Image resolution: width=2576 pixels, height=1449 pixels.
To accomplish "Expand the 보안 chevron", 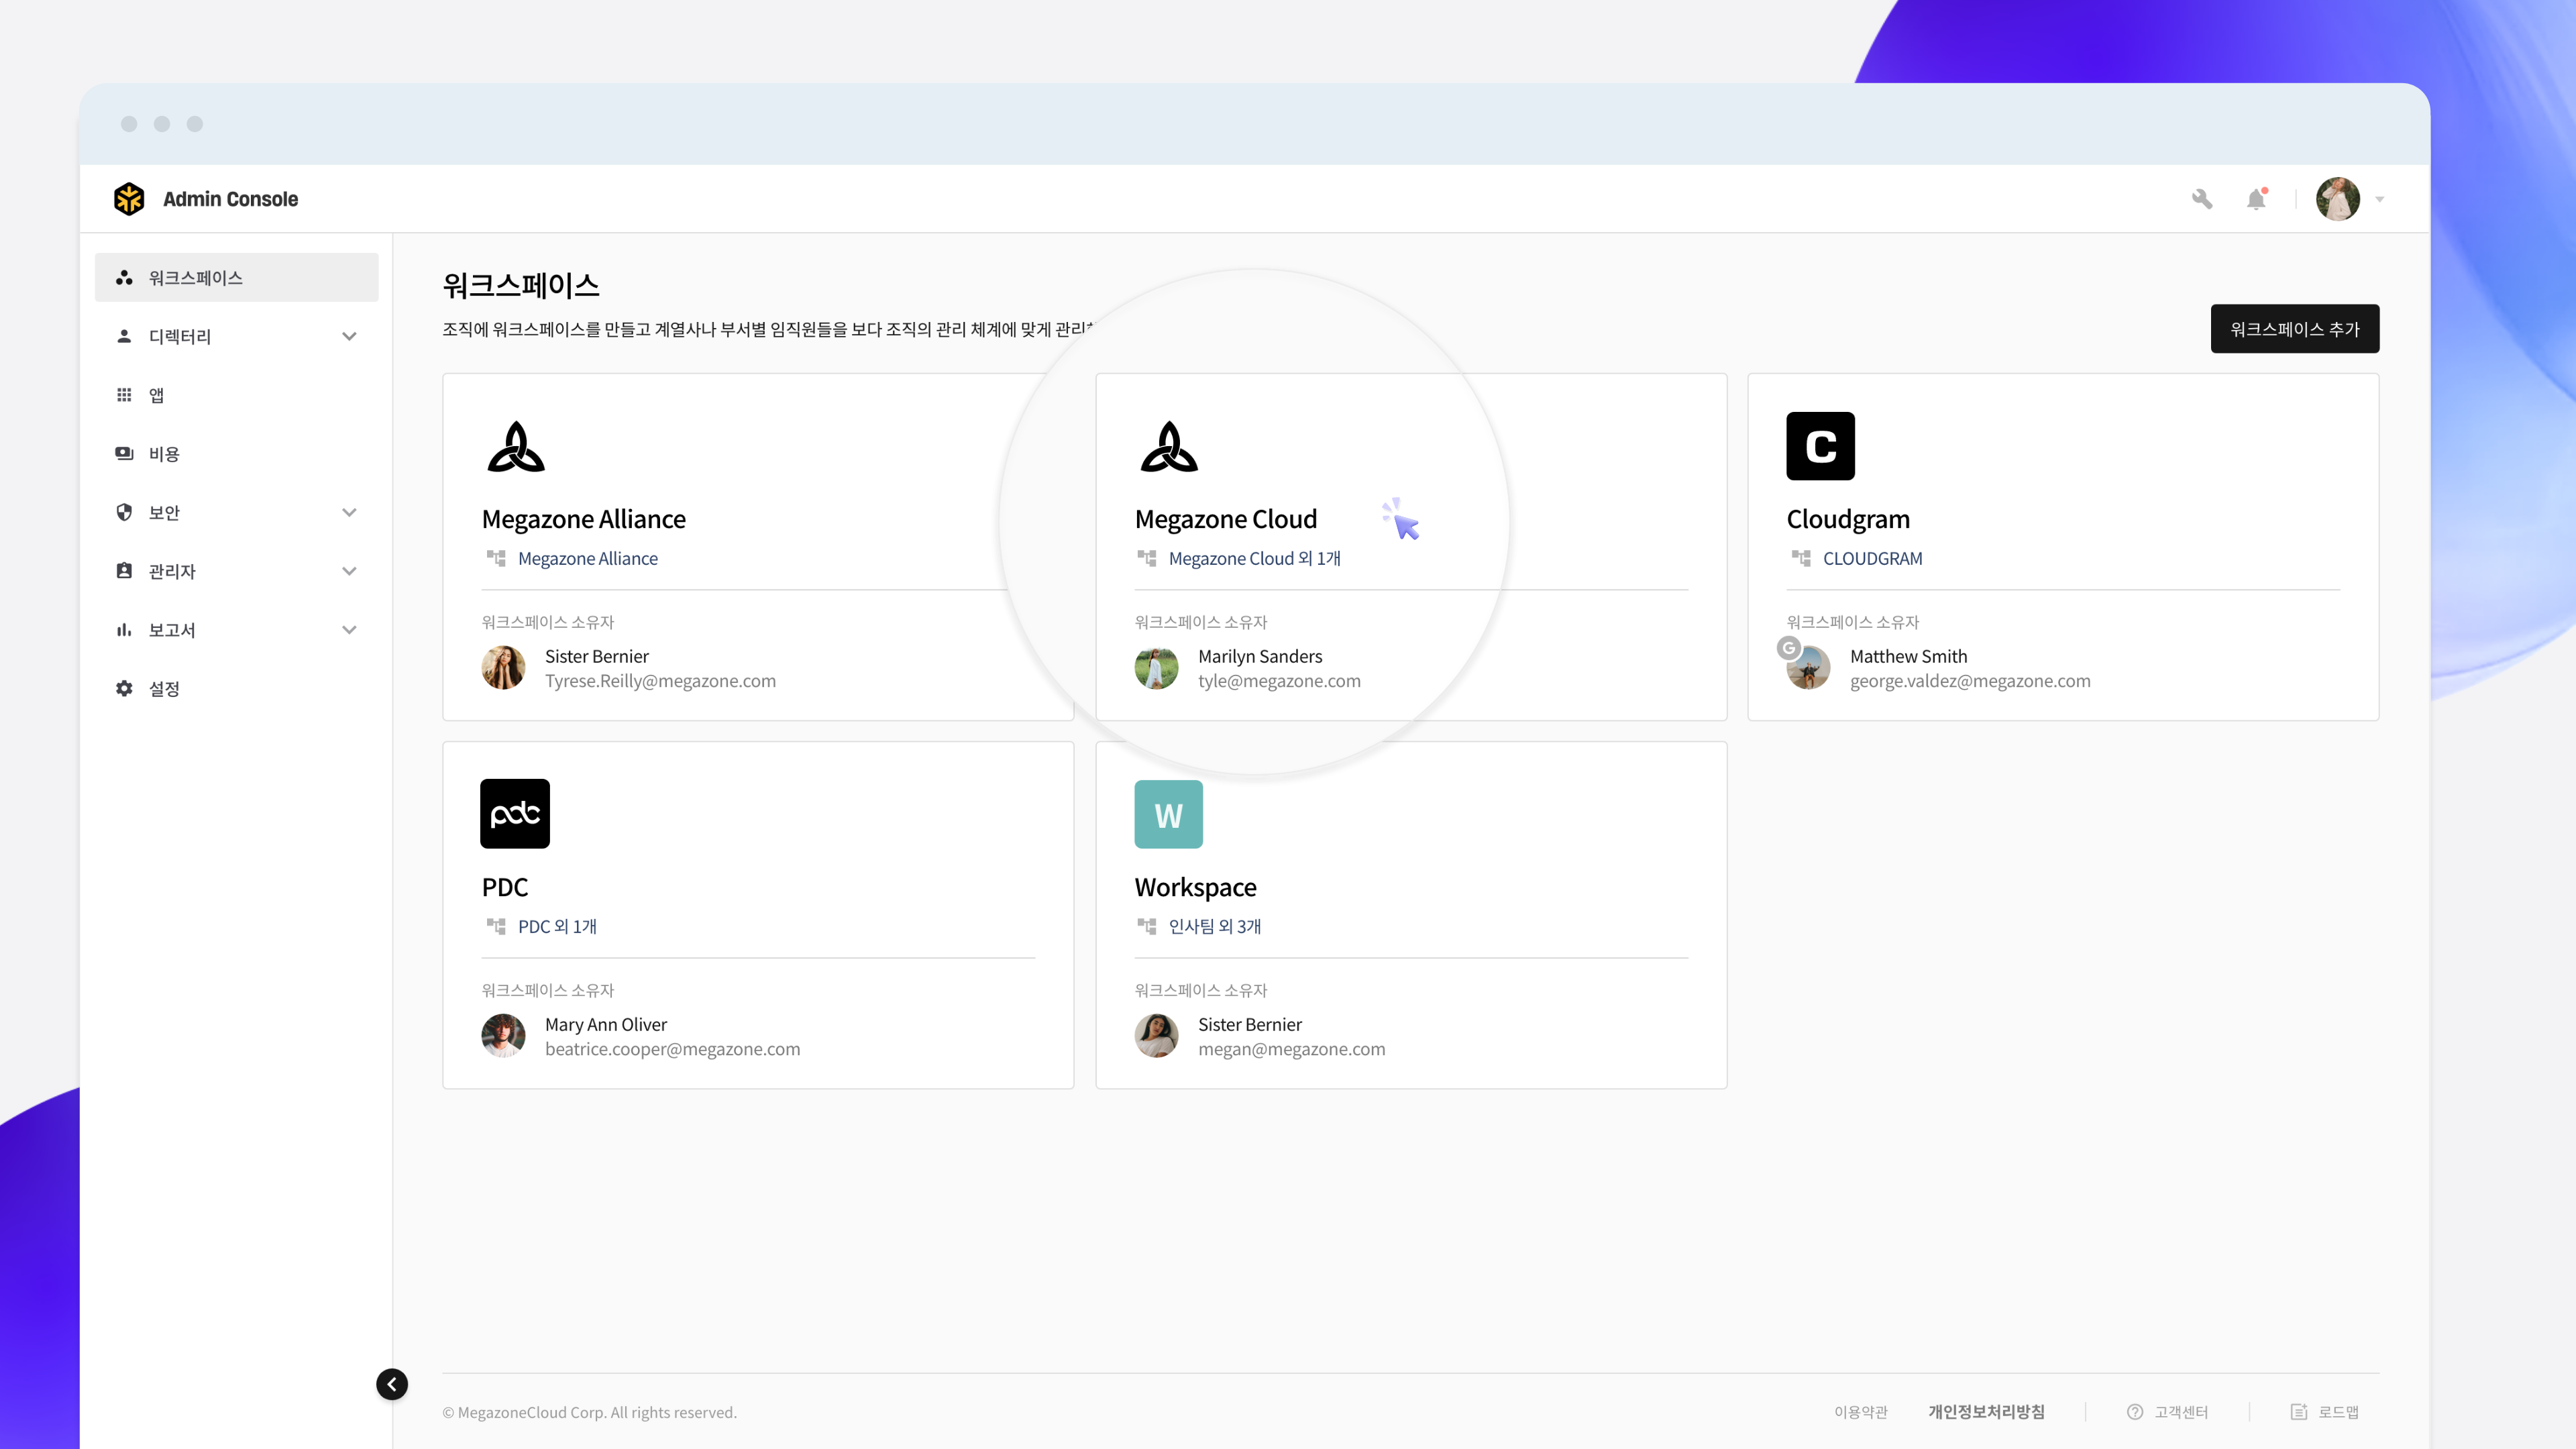I will point(349,512).
